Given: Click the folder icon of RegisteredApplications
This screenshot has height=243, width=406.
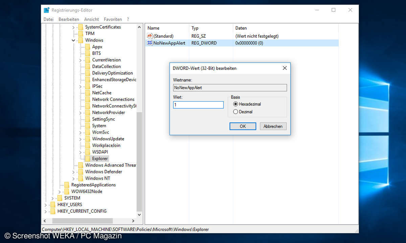Looking at the screenshot, I should click(67, 185).
